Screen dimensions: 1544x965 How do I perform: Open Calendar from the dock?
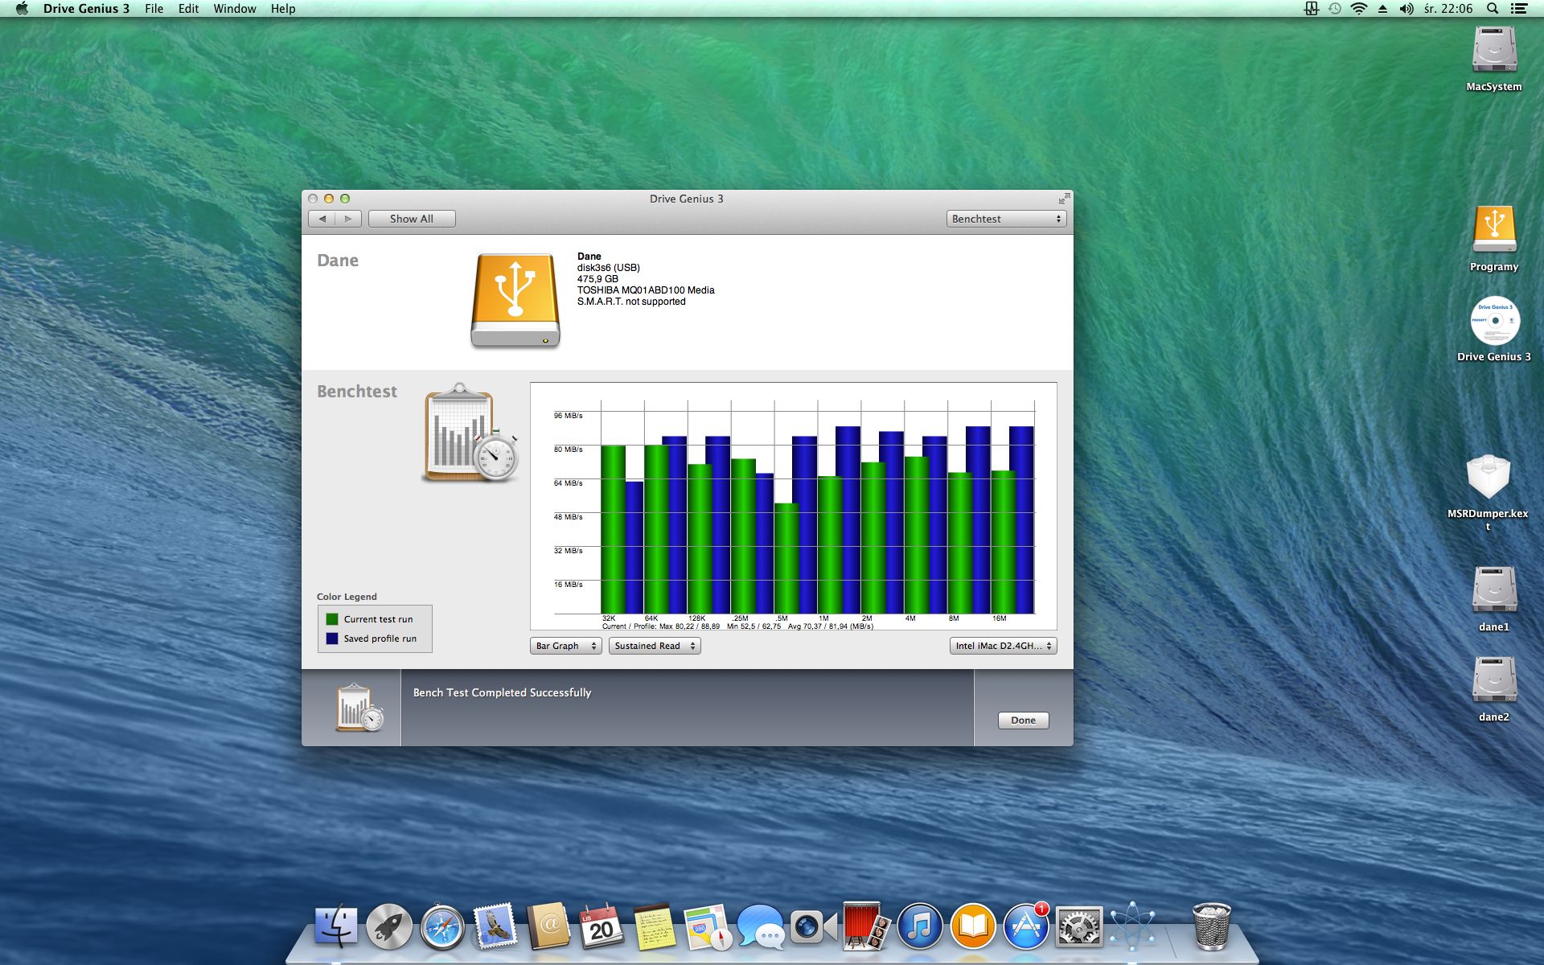[602, 926]
